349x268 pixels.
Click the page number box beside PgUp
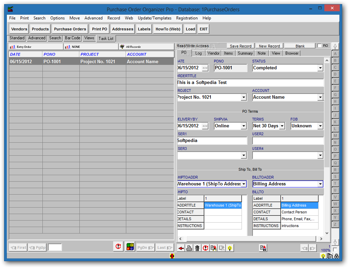55,248
